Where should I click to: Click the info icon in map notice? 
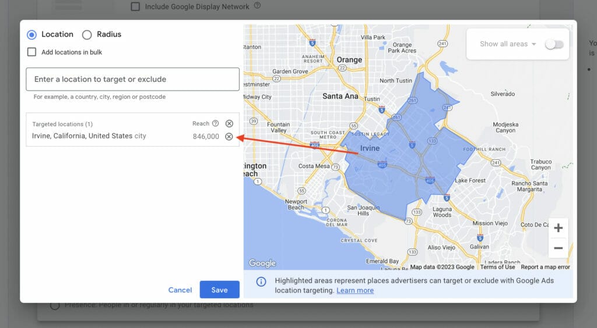pos(261,281)
